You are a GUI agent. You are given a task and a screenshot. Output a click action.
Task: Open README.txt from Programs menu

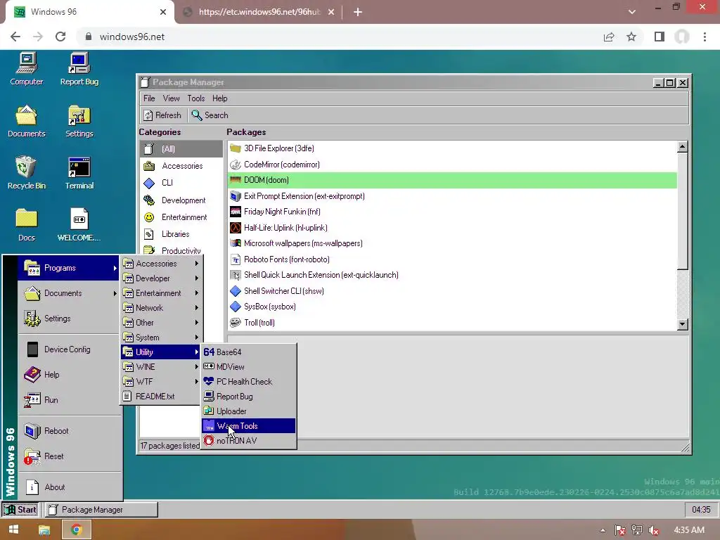coord(161,397)
